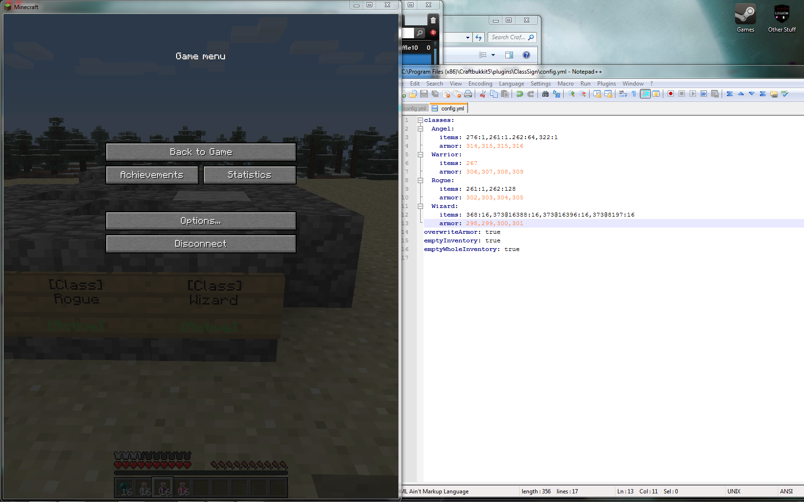Image resolution: width=804 pixels, height=502 pixels.
Task: Collapse the Wizard section fold marker
Action: (420, 206)
